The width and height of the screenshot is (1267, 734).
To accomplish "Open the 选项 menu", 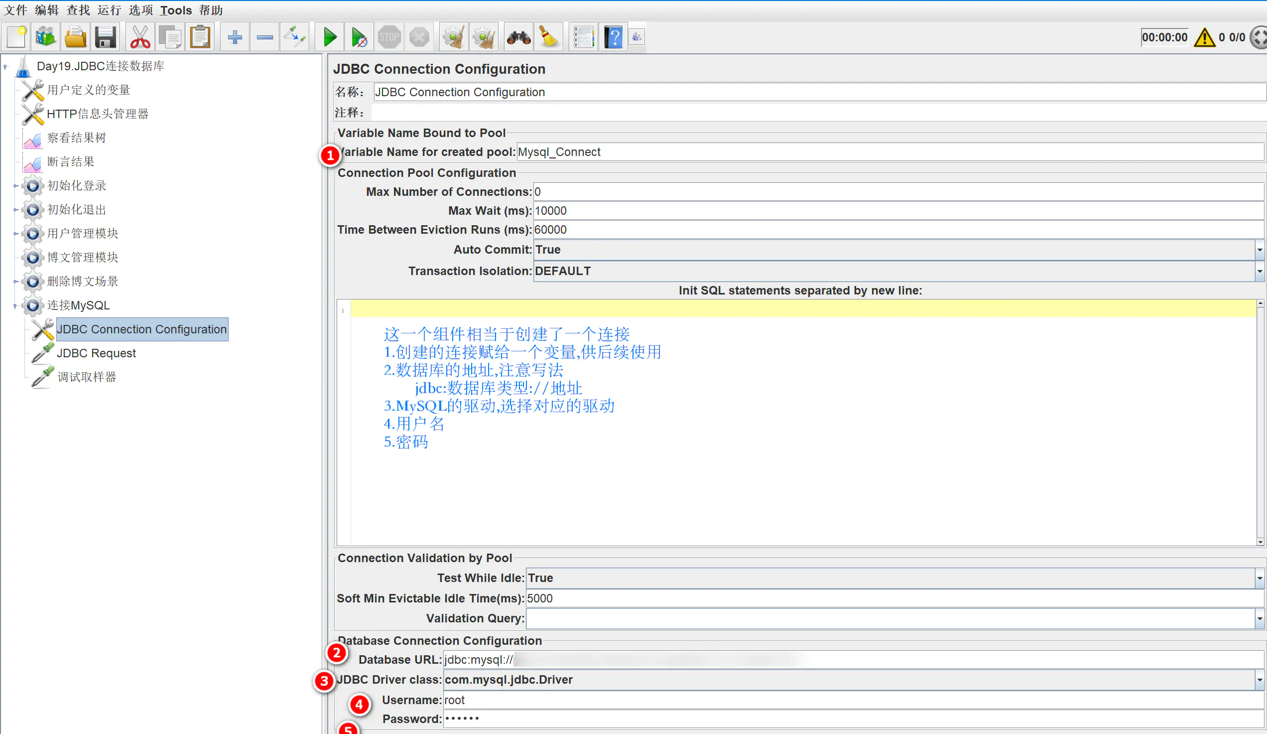I will [141, 10].
